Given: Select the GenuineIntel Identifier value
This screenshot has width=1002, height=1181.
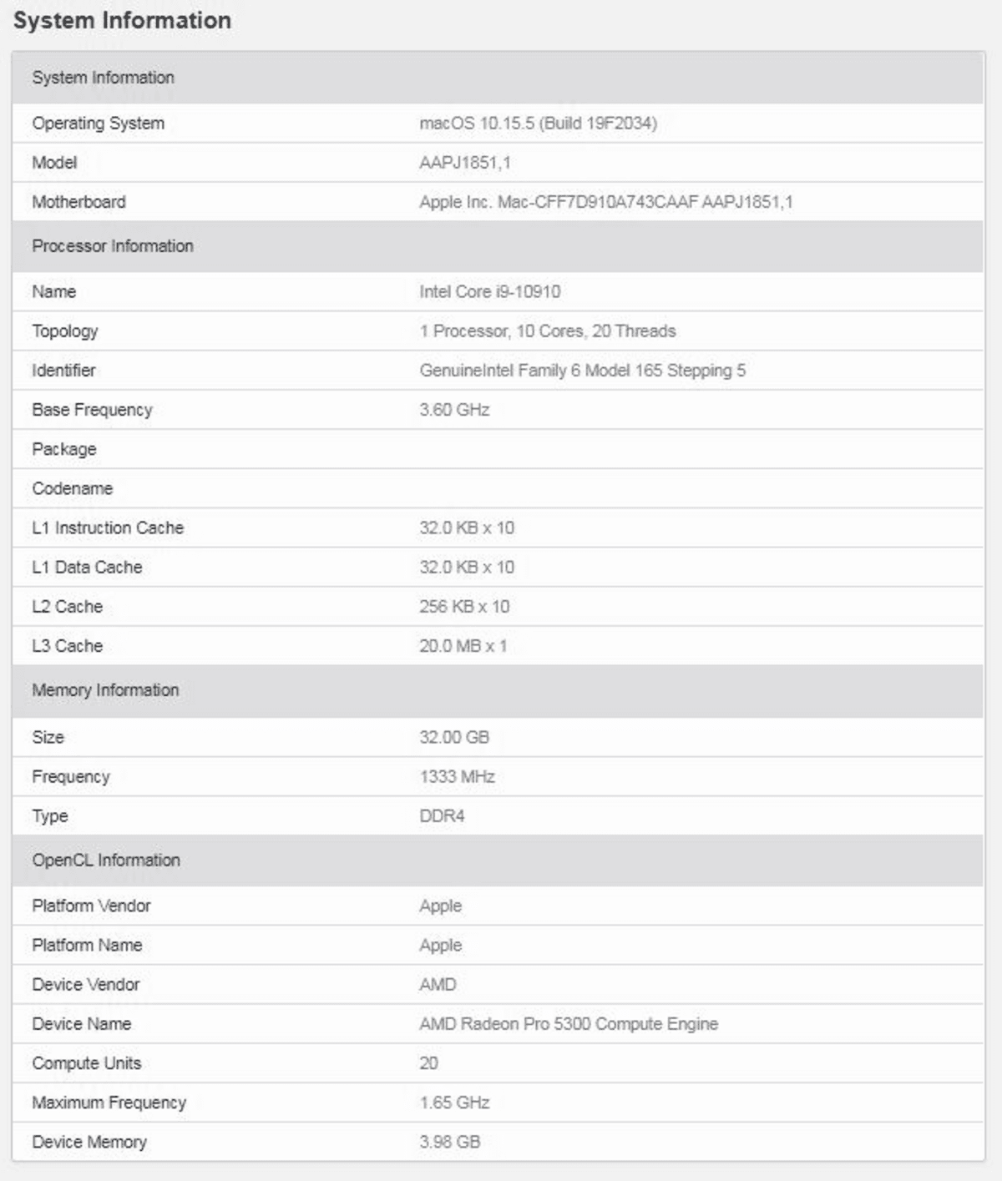Looking at the screenshot, I should pyautogui.click(x=582, y=371).
